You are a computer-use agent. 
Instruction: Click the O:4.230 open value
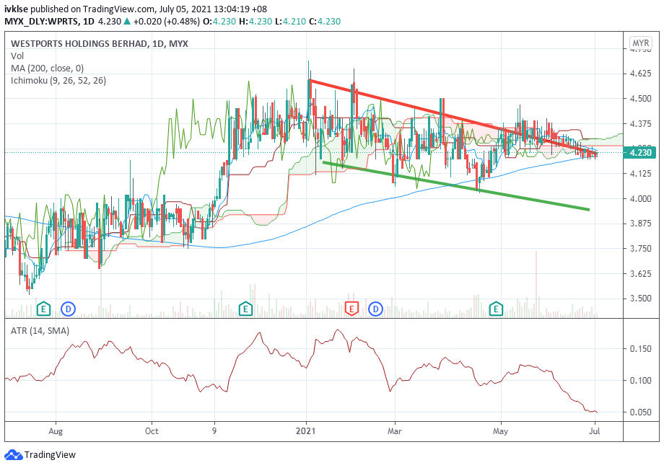coord(219,21)
